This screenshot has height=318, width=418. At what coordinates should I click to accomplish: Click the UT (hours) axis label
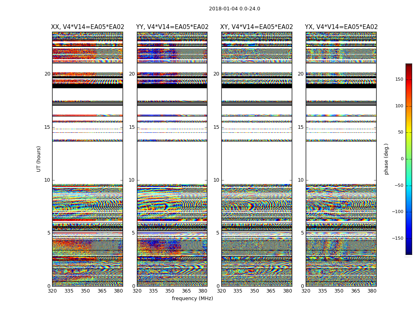(39, 159)
